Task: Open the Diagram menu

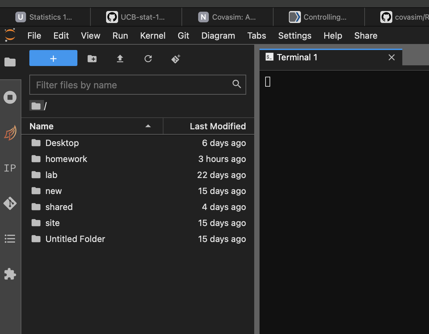Action: click(x=218, y=36)
